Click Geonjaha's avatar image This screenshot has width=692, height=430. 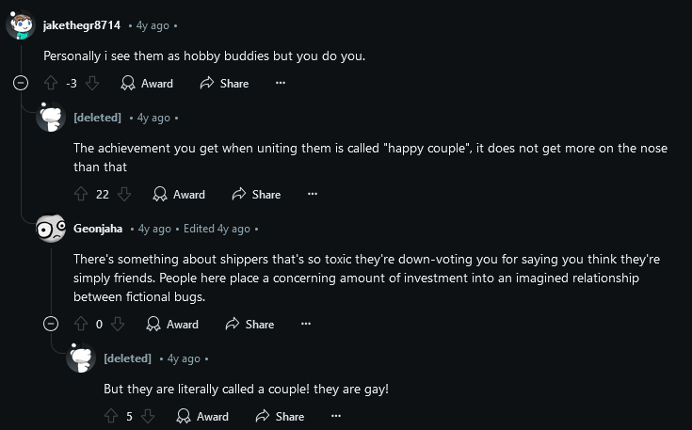click(50, 229)
